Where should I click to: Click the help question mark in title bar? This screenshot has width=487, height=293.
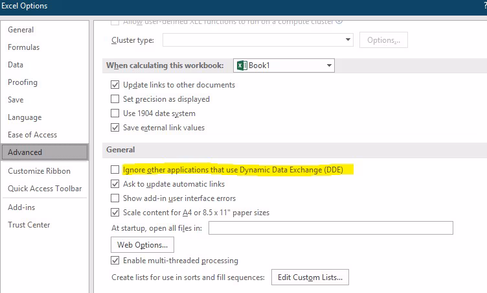click(484, 6)
